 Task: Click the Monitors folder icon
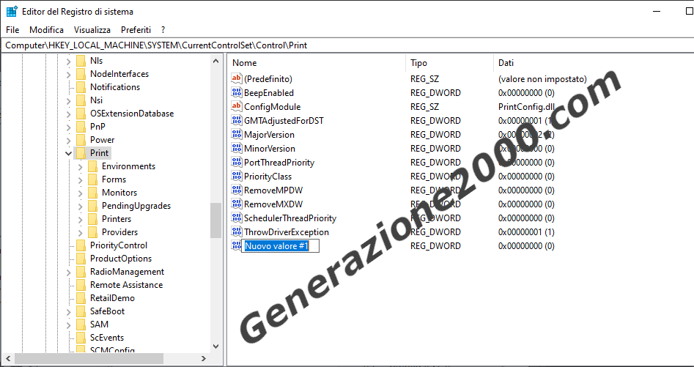[92, 193]
